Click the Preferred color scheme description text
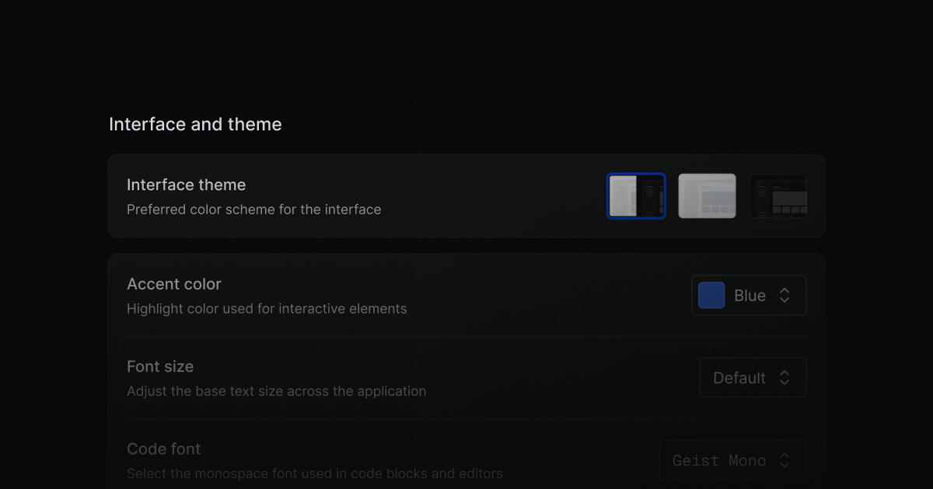Screen dimensions: 933x489 pyautogui.click(x=253, y=210)
